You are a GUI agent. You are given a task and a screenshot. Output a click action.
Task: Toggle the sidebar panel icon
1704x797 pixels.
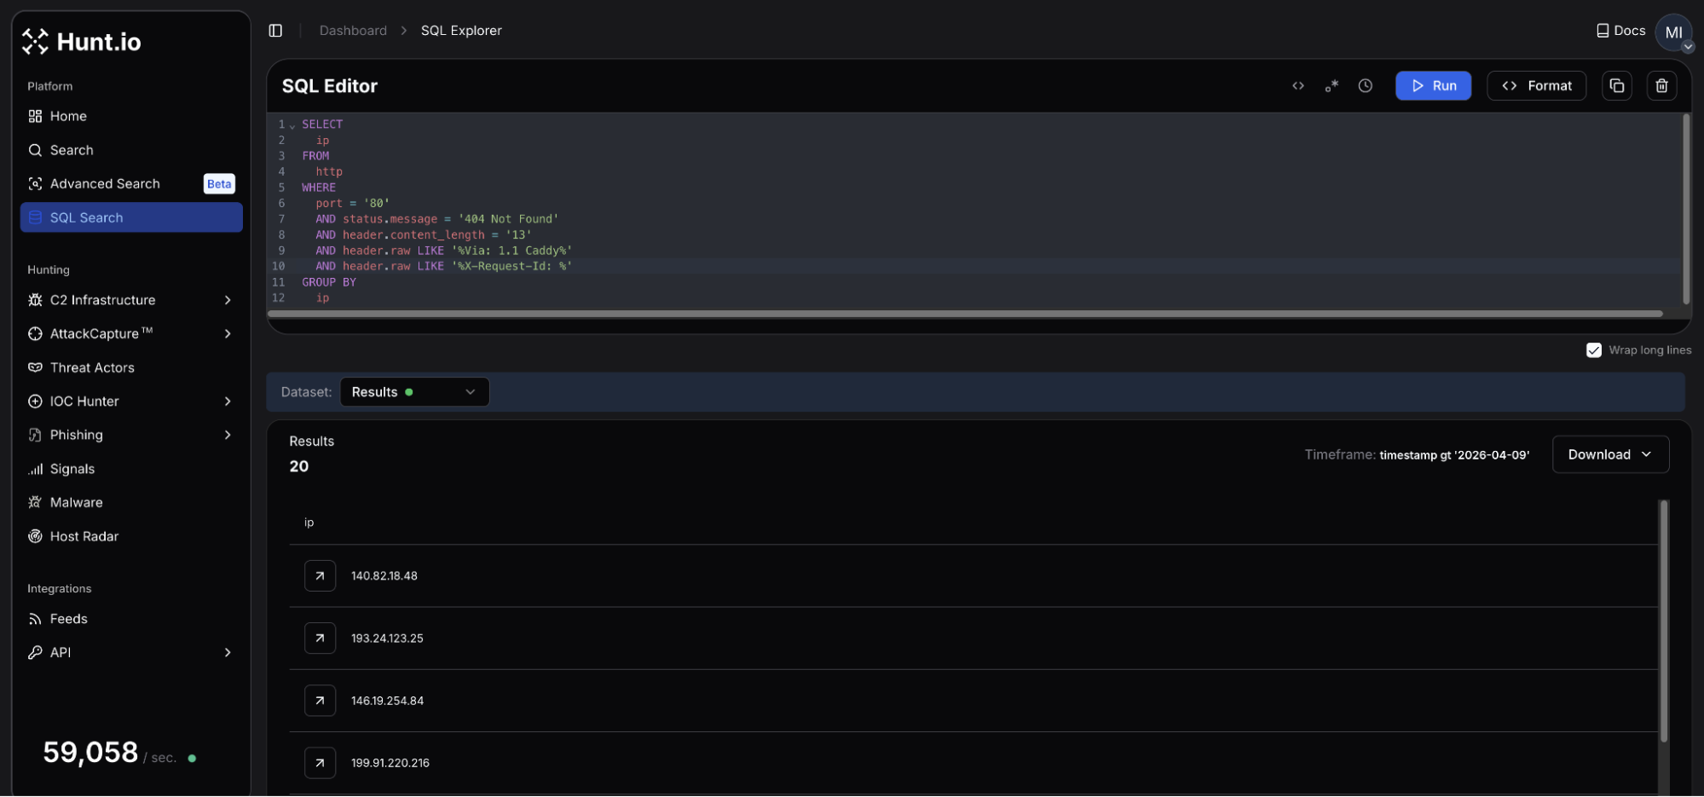(275, 31)
